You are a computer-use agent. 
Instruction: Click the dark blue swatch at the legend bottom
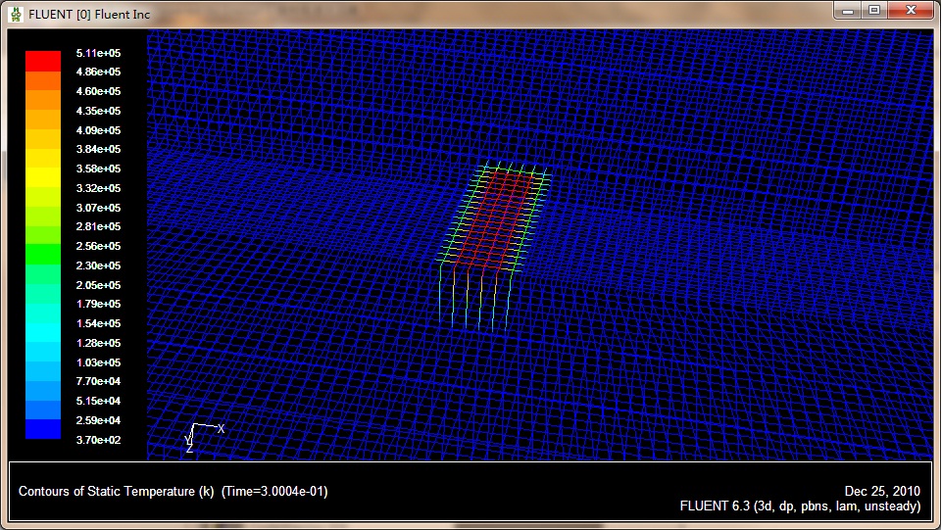coord(42,430)
